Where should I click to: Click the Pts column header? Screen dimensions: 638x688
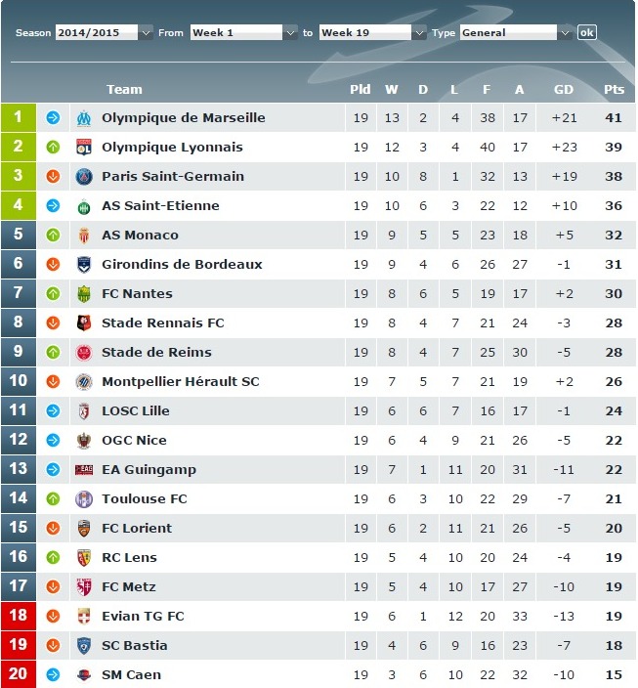[x=614, y=90]
